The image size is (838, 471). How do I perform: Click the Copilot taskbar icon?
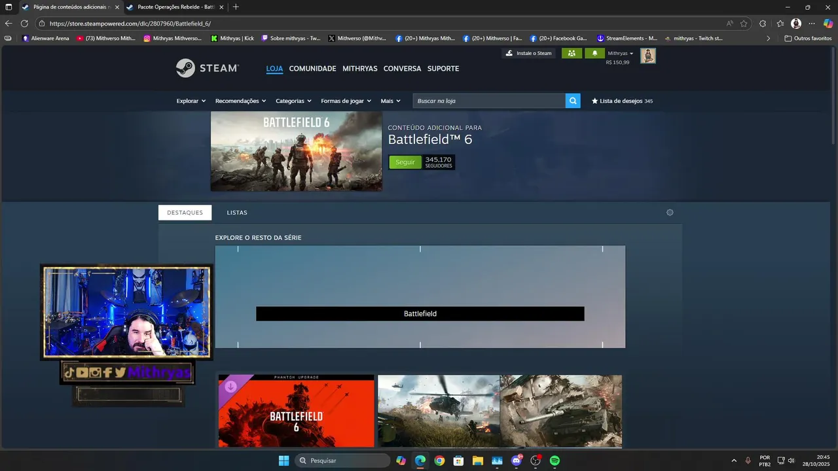[401, 461]
